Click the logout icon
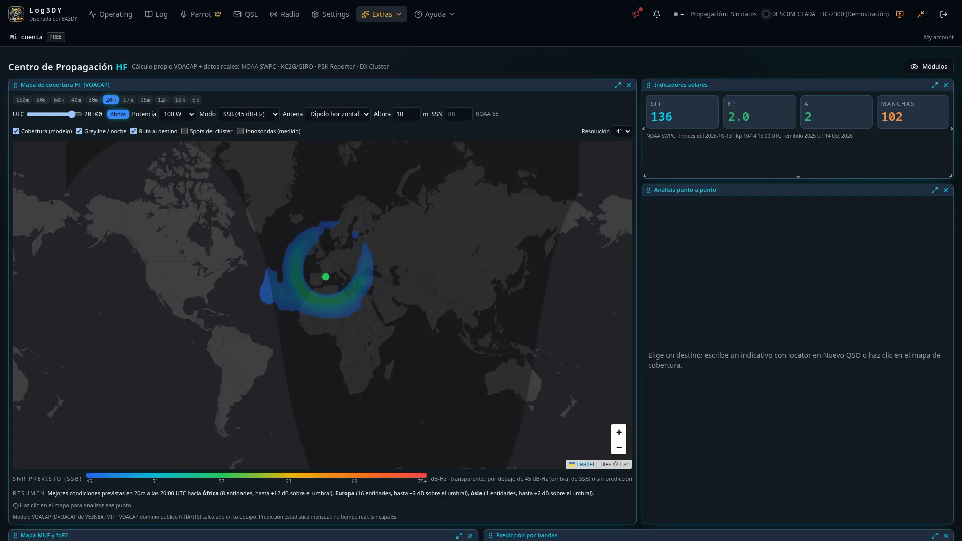The image size is (962, 541). (x=944, y=14)
